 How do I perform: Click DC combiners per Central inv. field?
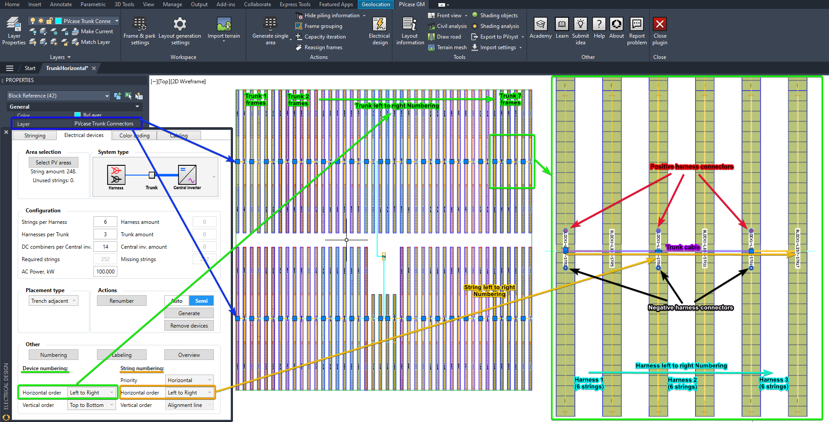(x=105, y=246)
